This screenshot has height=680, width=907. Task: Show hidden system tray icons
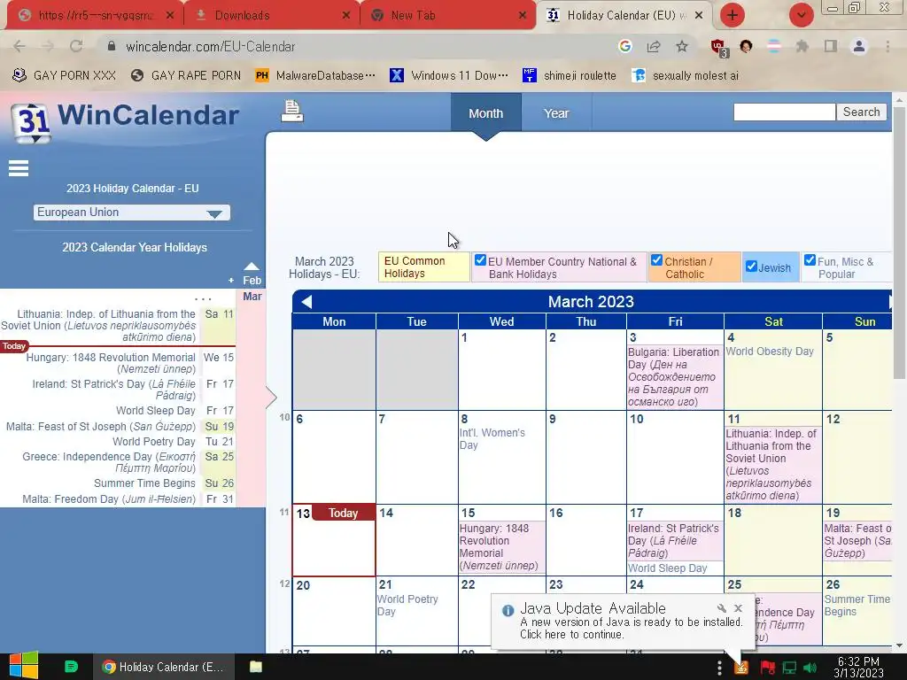pos(719,668)
